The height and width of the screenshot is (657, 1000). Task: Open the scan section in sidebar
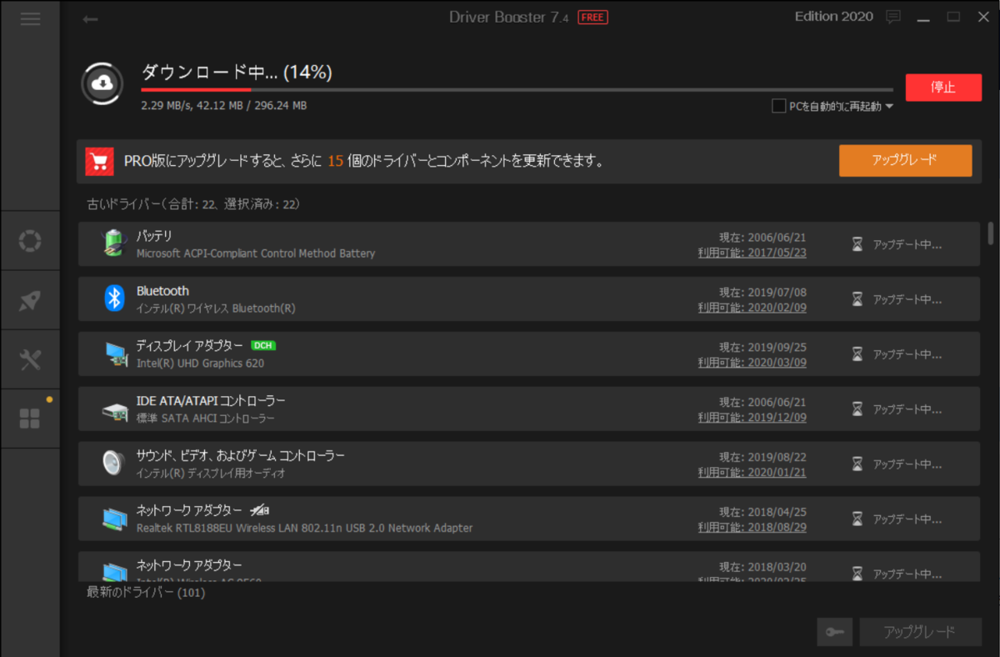coord(30,241)
